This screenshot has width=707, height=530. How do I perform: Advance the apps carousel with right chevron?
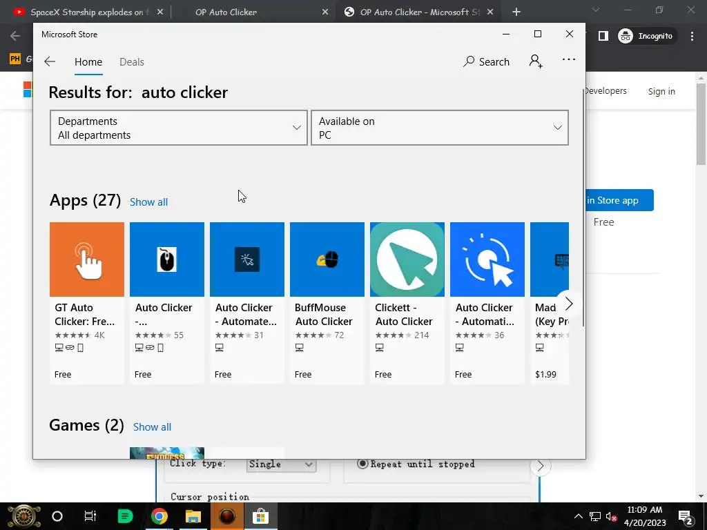[x=569, y=304]
